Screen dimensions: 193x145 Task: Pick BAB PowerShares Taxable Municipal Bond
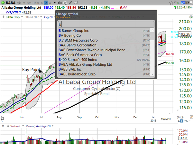tap(104, 50)
